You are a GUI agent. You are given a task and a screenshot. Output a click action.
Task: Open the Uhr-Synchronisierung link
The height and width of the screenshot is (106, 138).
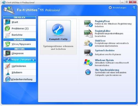point(107,70)
